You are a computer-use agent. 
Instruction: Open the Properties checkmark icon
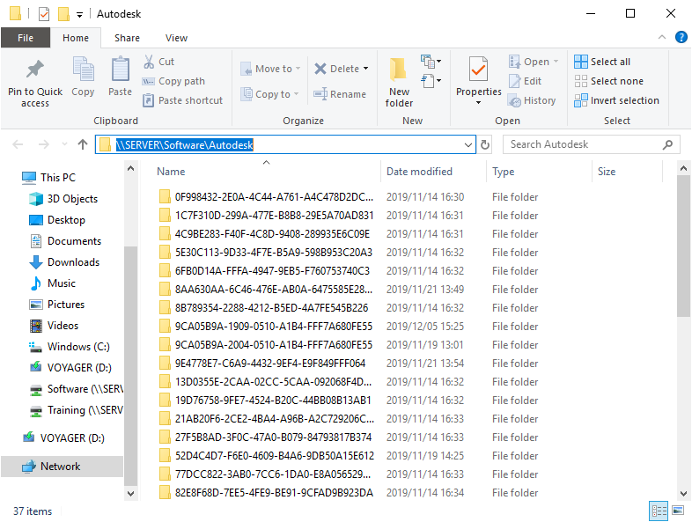pyautogui.click(x=478, y=69)
